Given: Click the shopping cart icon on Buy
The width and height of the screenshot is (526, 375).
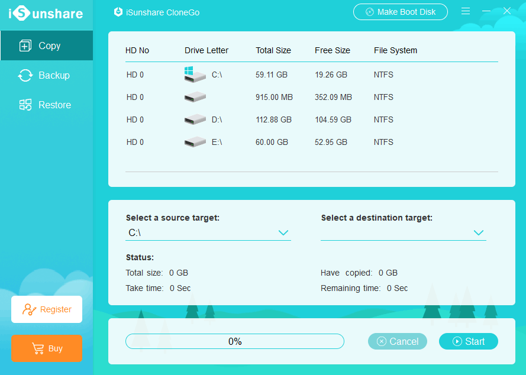Looking at the screenshot, I should [x=38, y=348].
